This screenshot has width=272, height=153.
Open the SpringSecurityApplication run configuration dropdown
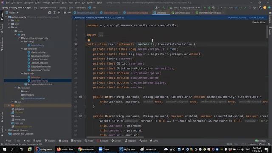coord(184,8)
